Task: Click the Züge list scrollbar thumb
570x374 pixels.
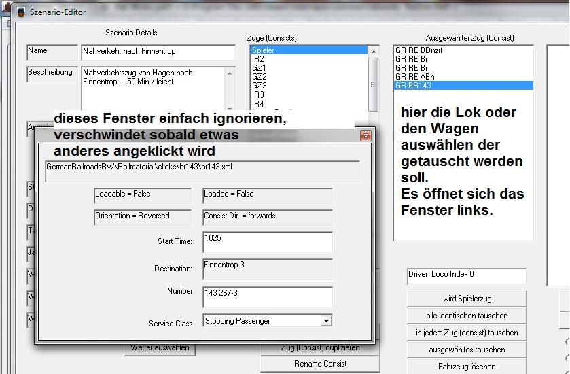Action: click(374, 84)
